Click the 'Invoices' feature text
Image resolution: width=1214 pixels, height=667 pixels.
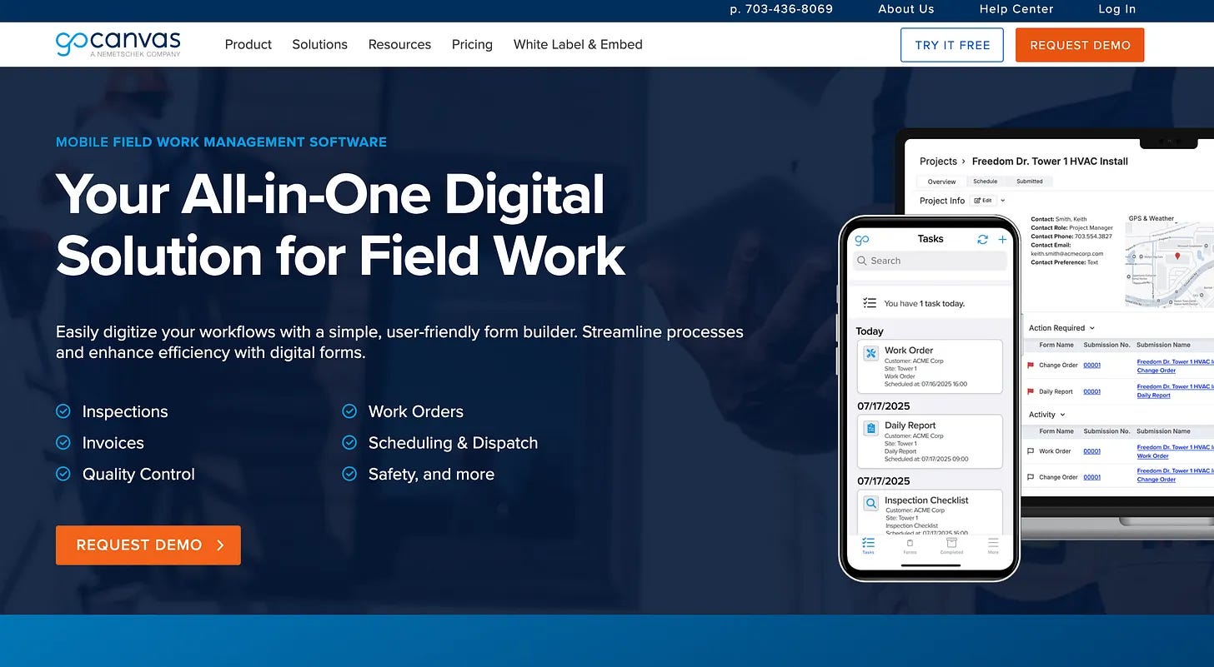coord(113,443)
